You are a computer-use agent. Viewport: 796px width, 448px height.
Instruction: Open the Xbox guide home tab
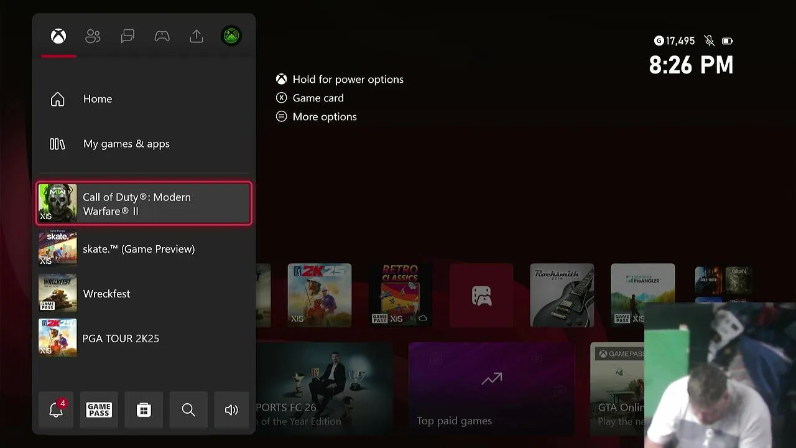[x=58, y=36]
